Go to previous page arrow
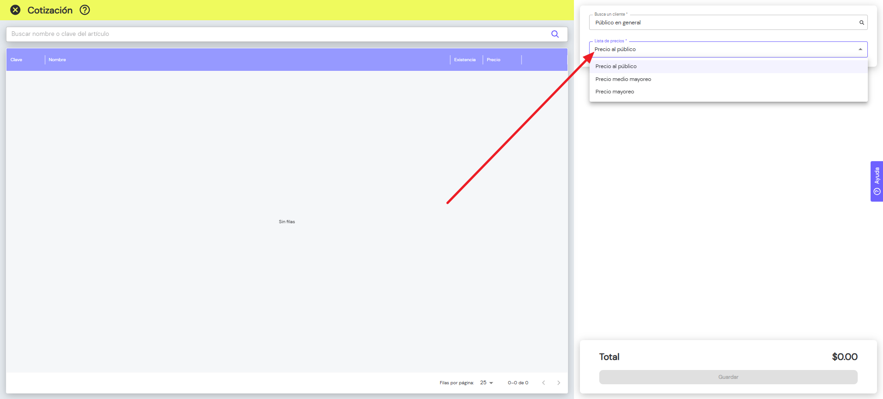The image size is (883, 399). point(544,383)
